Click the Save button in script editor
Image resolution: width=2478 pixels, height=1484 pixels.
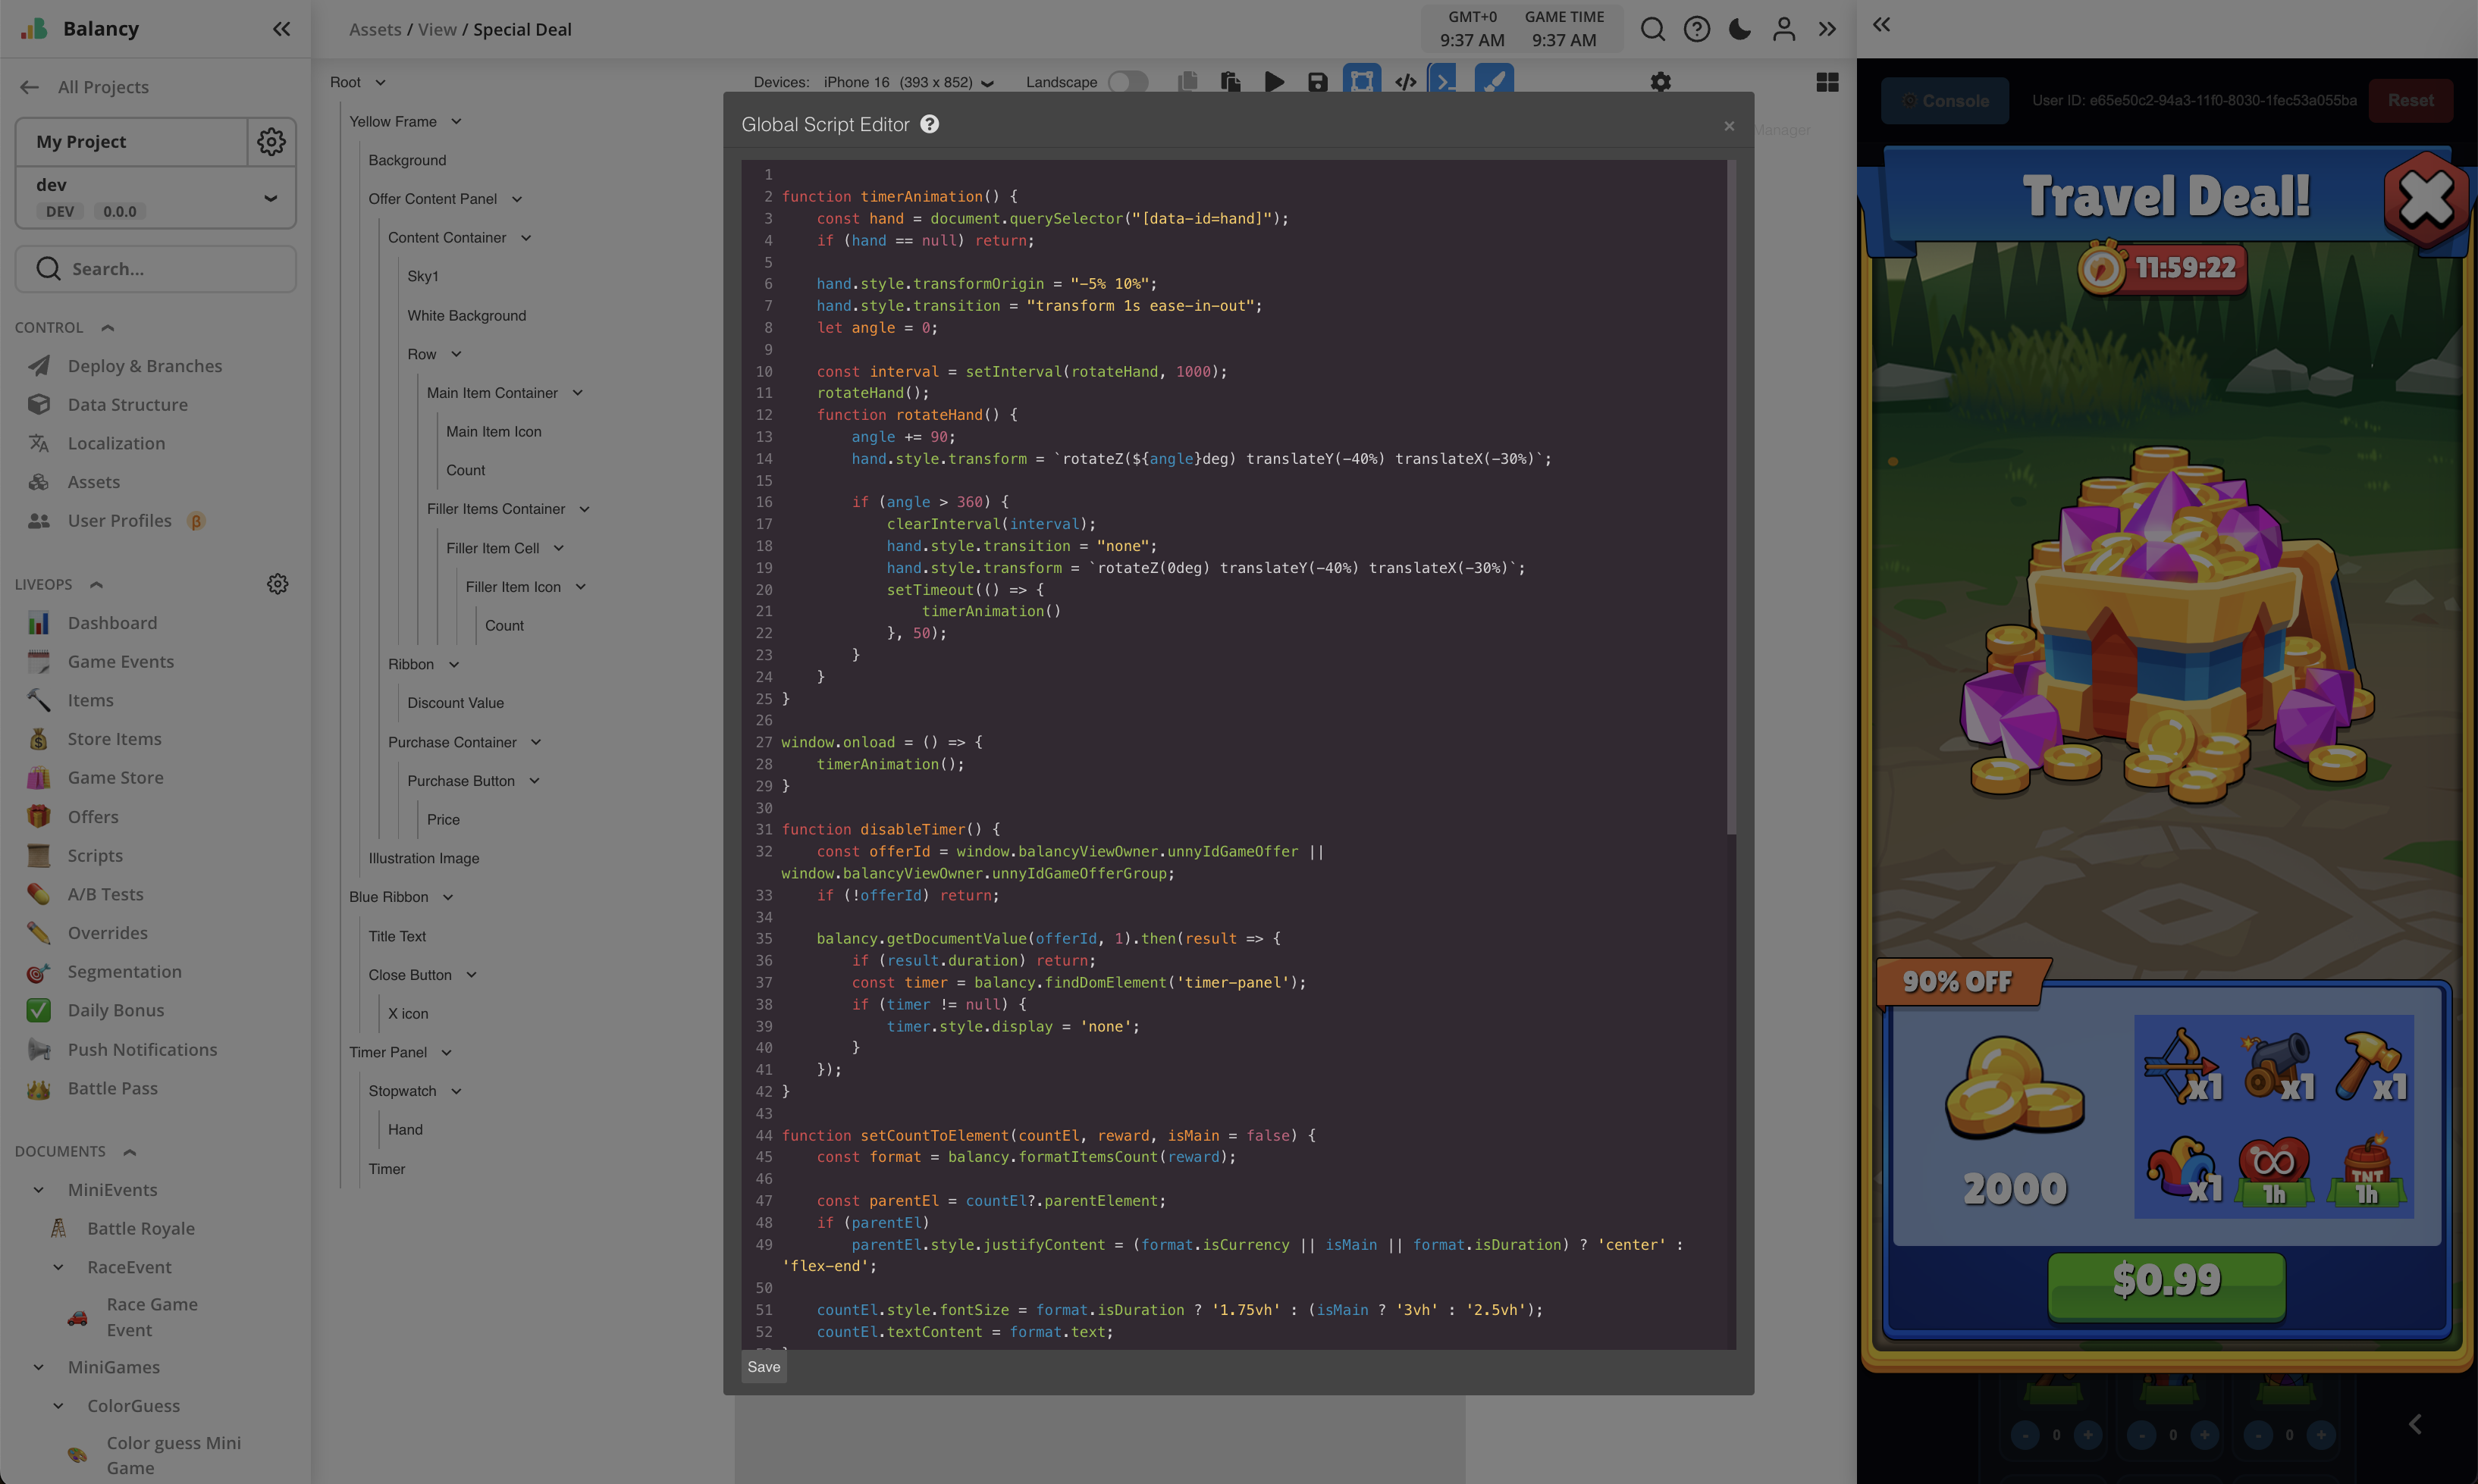[764, 1367]
